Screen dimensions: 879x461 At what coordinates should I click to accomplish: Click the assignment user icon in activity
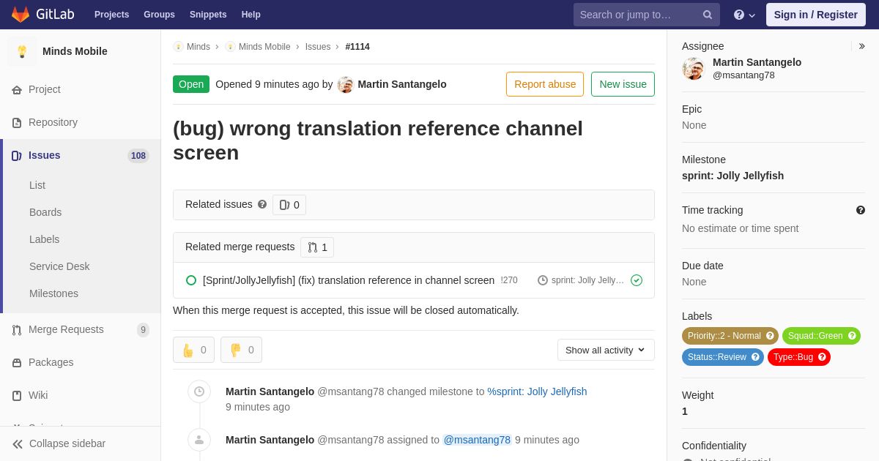click(x=199, y=440)
